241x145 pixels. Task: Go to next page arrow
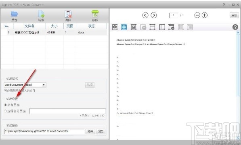click(x=154, y=15)
